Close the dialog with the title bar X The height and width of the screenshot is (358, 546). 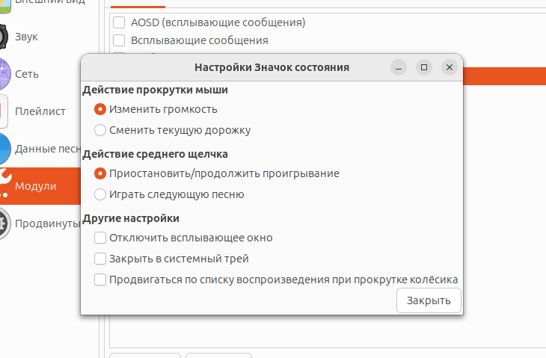[x=449, y=67]
